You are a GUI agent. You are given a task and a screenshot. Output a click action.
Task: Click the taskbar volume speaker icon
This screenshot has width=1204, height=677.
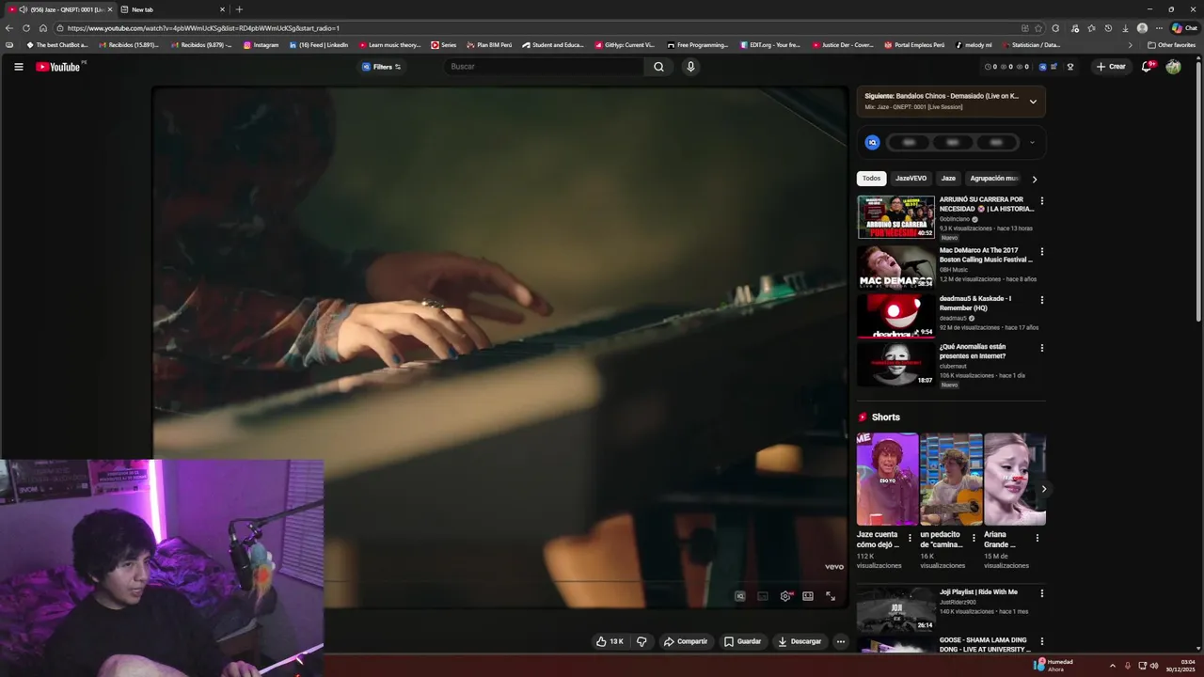[x=1154, y=666]
